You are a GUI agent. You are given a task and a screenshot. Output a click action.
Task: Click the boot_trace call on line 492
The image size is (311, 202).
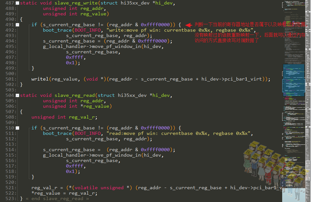[x=57, y=30]
